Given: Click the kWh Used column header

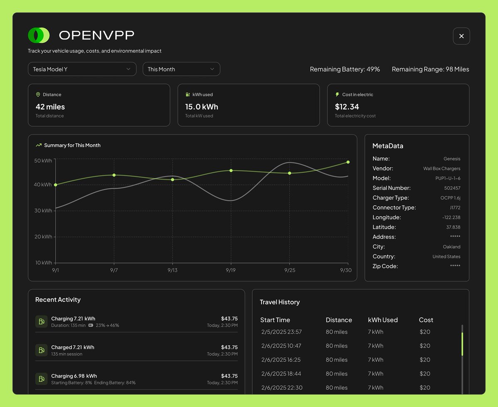Looking at the screenshot, I should pos(383,320).
